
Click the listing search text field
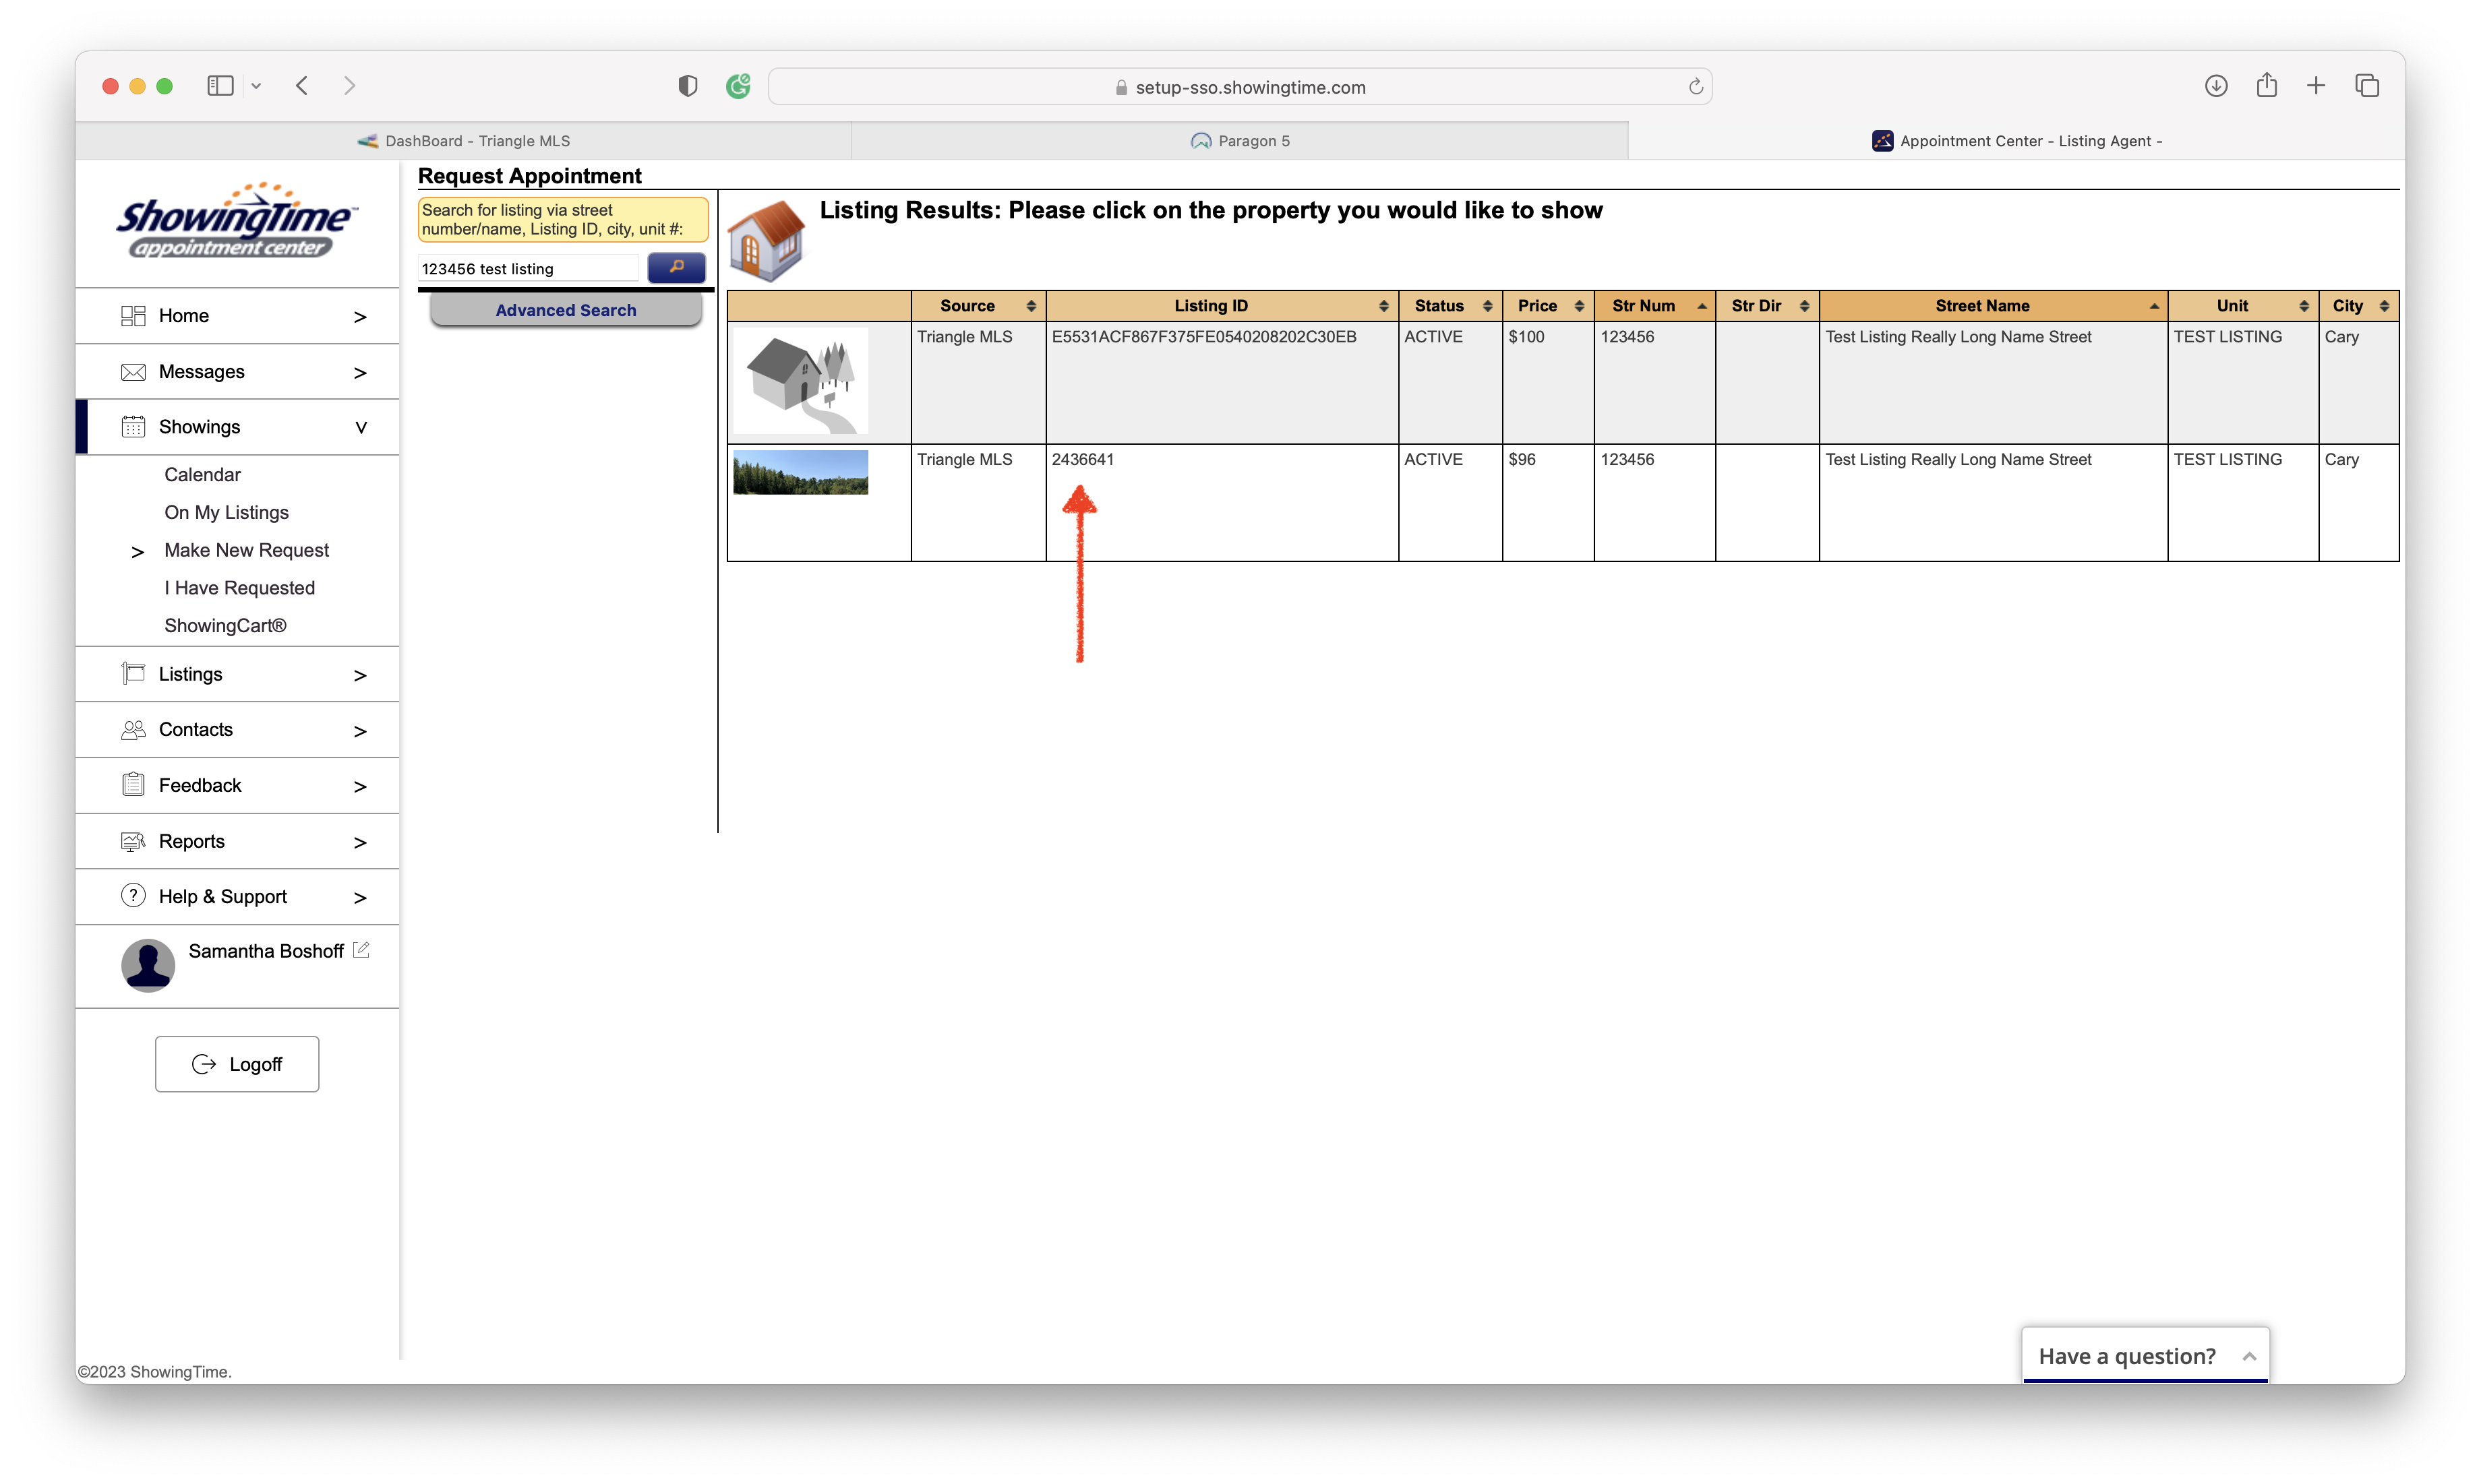527,268
